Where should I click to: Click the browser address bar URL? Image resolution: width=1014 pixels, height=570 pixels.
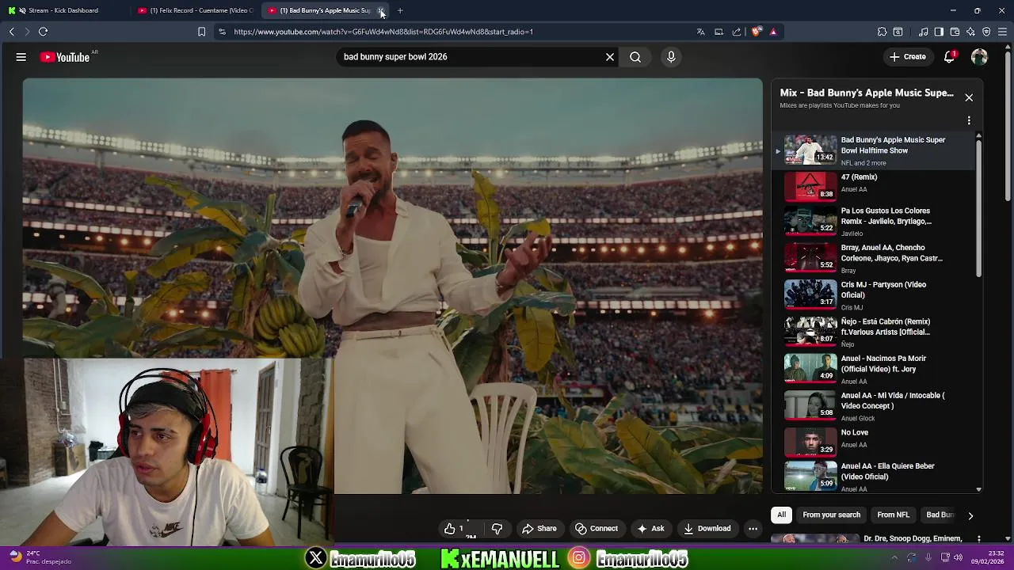[x=383, y=32]
